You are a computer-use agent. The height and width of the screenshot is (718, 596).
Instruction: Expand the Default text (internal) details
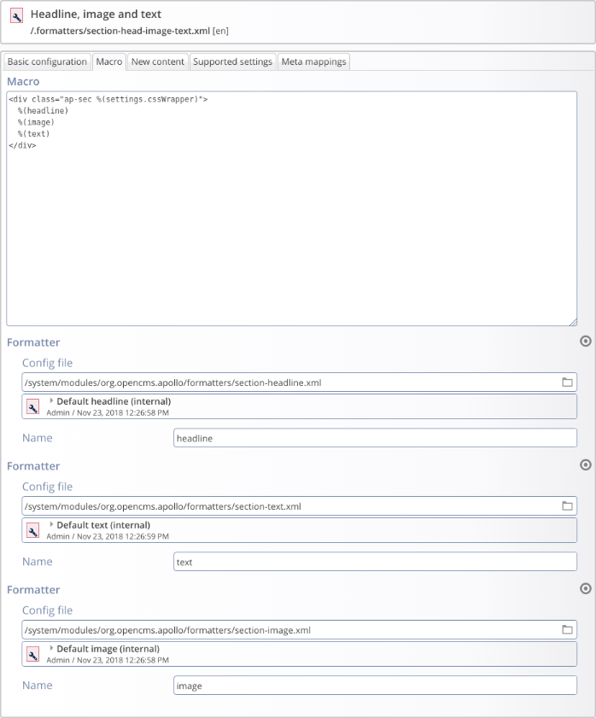(51, 524)
